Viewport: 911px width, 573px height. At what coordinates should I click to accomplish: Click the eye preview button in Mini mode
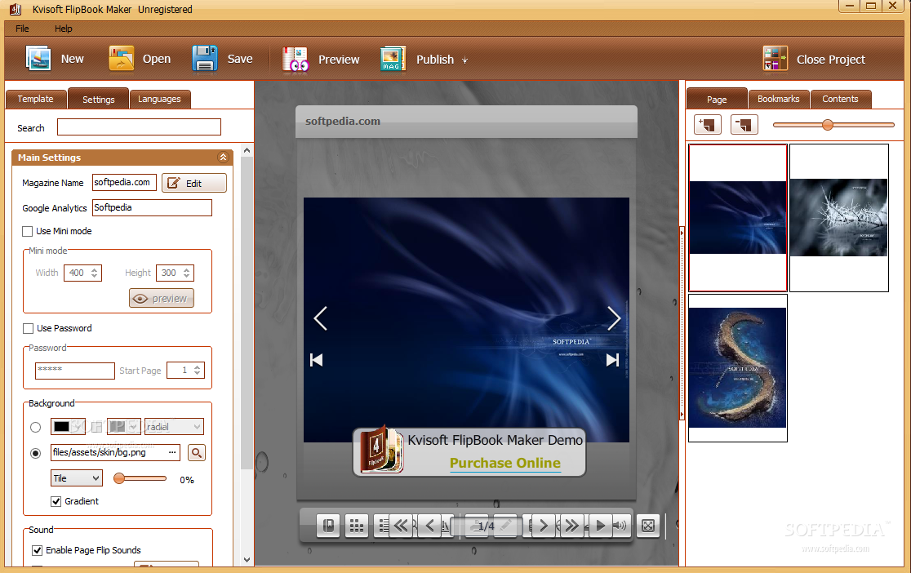click(162, 298)
